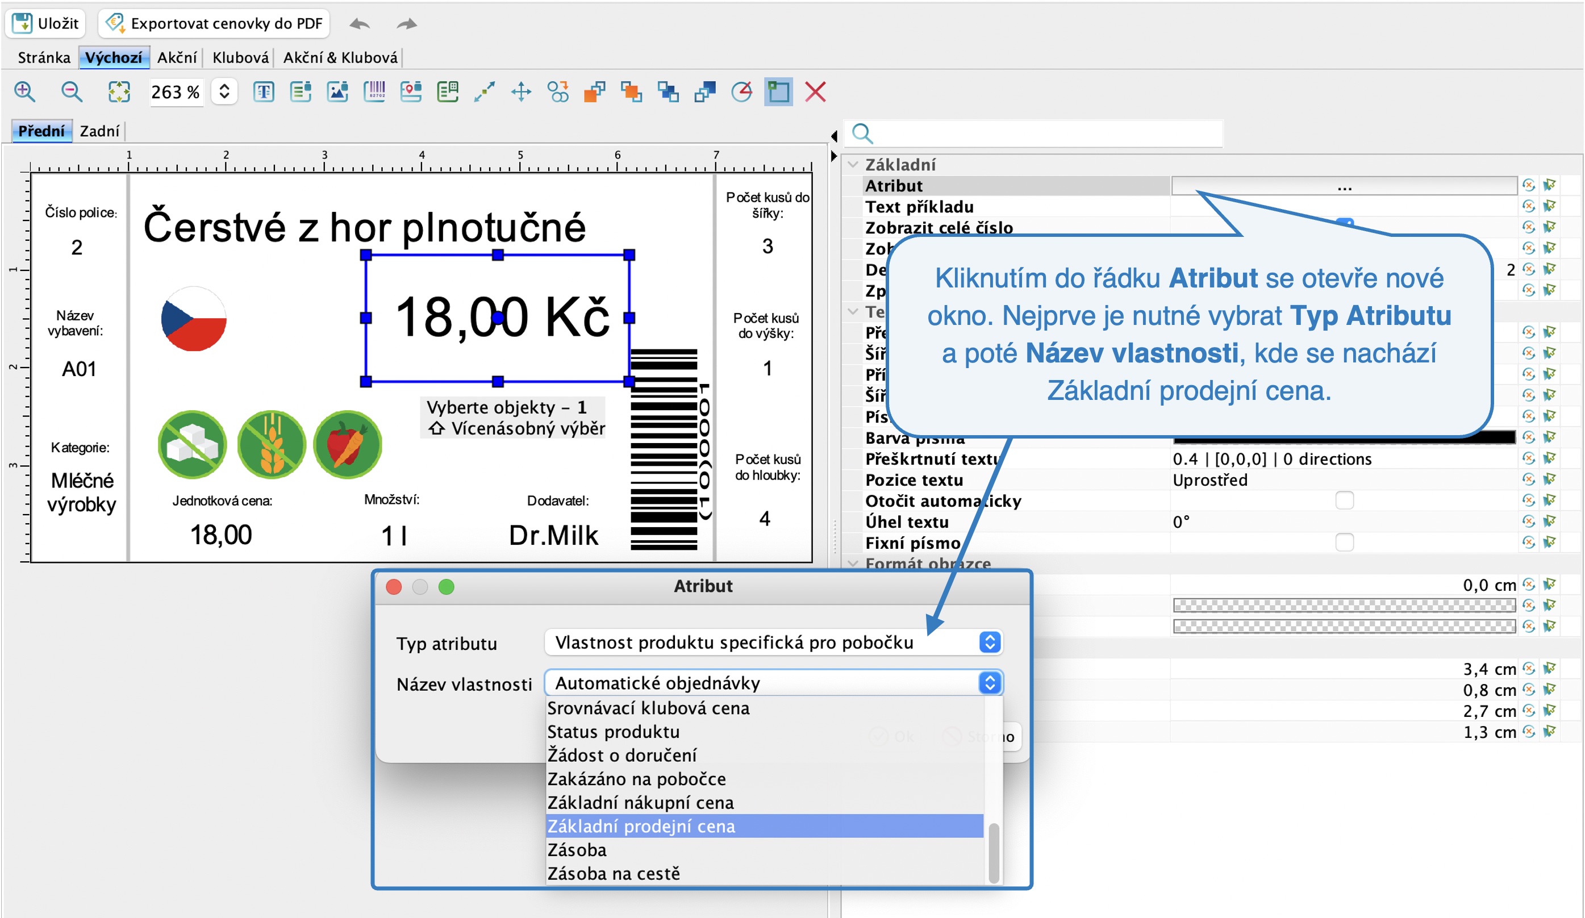Change the zoom level with the 263 % stepper arrows
Image resolution: width=1585 pixels, height=918 pixels.
coord(224,92)
